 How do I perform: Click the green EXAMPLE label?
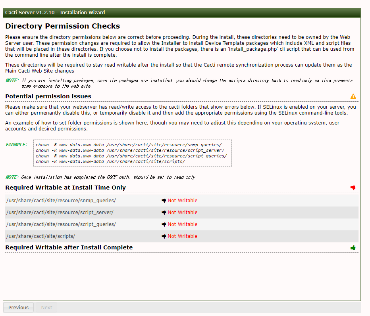(16, 144)
